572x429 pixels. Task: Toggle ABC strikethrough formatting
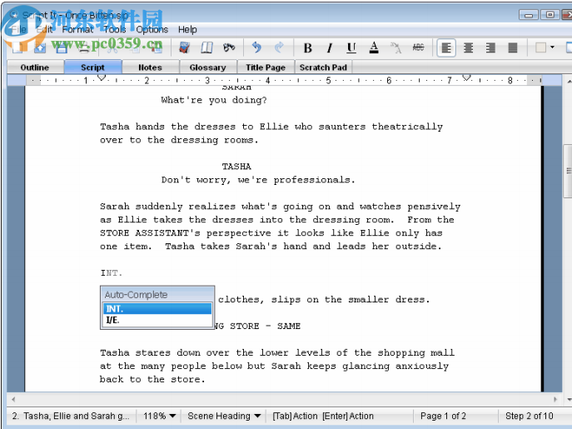(418, 47)
